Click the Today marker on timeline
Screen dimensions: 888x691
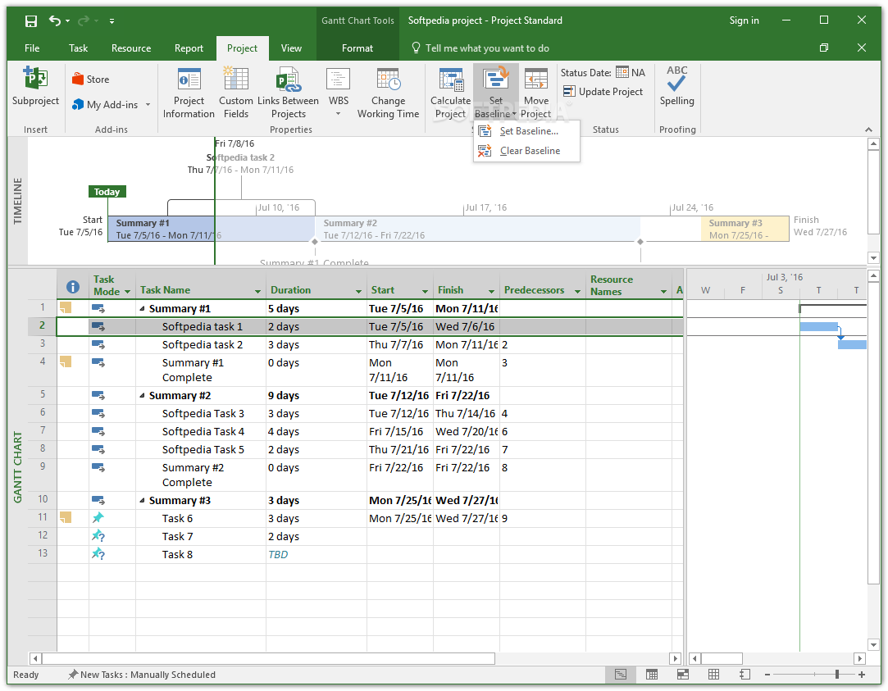pos(107,192)
